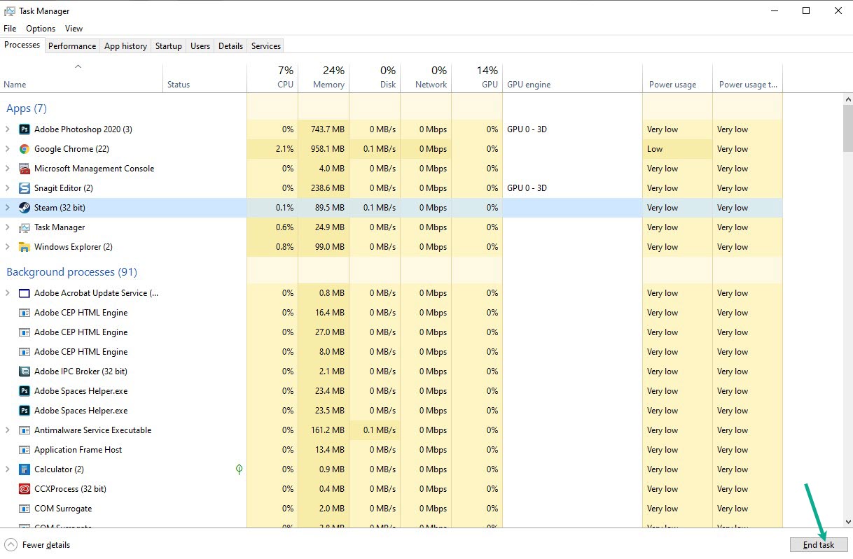Viewport: 853px width, 559px height.
Task: Sort by the Power usage column header
Action: click(x=677, y=78)
